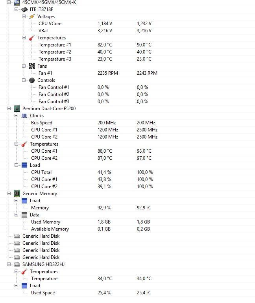Click the Voltages lightning bolt icon
The width and height of the screenshot is (255, 303).
pyautogui.click(x=32, y=17)
